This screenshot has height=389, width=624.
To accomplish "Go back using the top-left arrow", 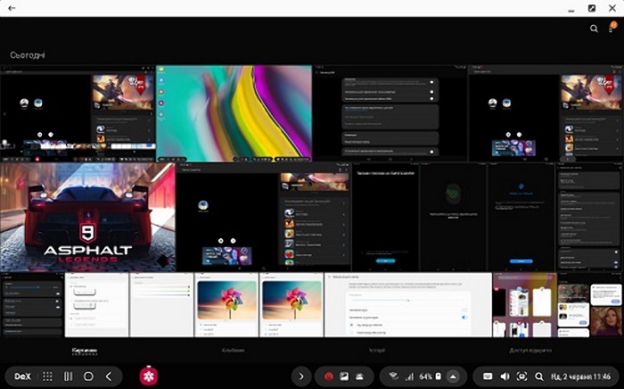I will pyautogui.click(x=12, y=8).
